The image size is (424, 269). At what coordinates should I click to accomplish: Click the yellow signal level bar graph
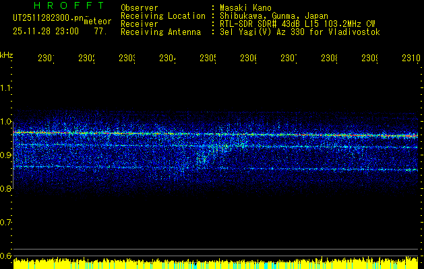tap(216, 264)
